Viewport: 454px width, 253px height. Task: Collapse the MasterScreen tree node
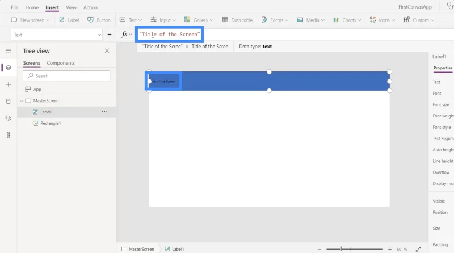22,101
